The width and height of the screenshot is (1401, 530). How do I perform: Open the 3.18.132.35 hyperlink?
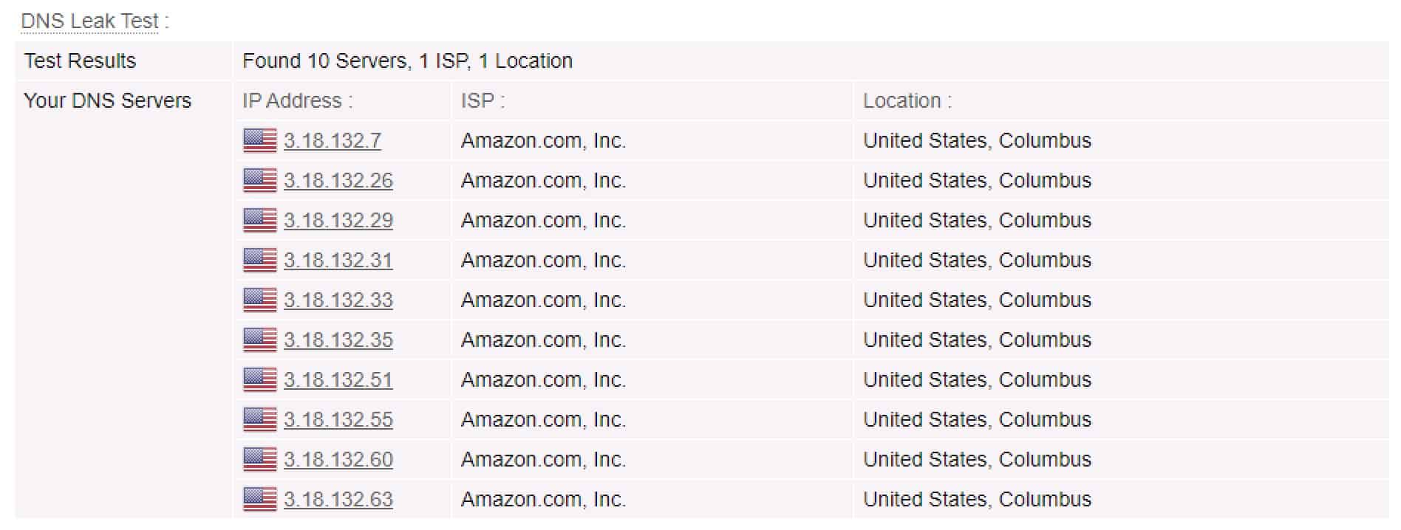(338, 340)
